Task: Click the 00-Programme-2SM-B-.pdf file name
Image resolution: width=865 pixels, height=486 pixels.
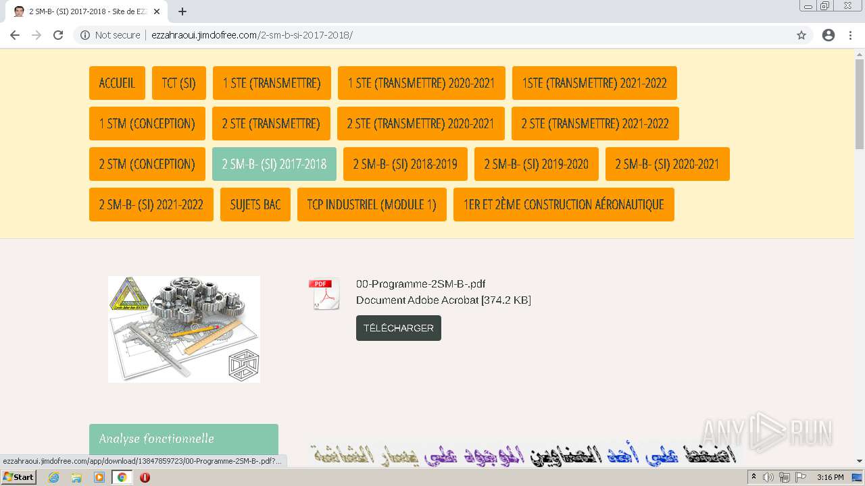Action: (420, 283)
